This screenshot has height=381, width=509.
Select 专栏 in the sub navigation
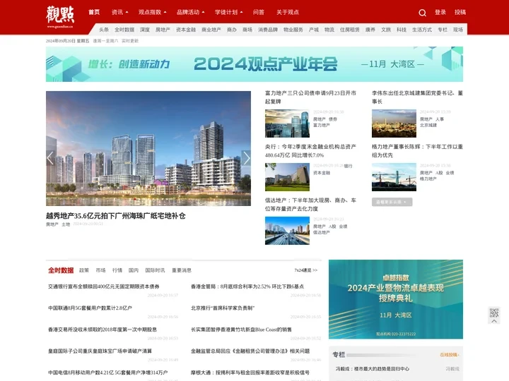pos(443,30)
